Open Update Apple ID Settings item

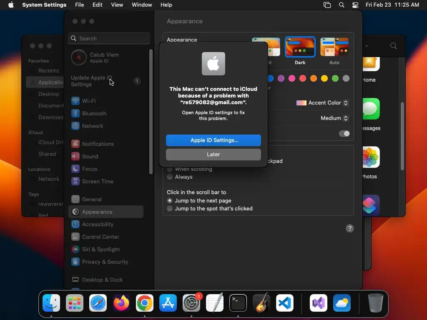pos(105,81)
